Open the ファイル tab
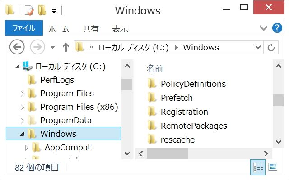This screenshot has height=180, width=289. tap(24, 28)
